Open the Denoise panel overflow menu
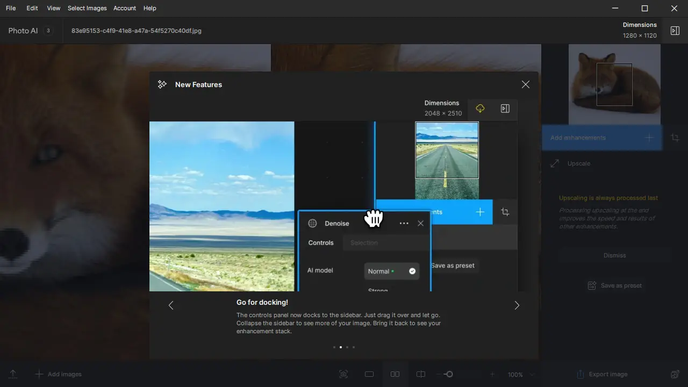The height and width of the screenshot is (387, 688). [x=404, y=223]
